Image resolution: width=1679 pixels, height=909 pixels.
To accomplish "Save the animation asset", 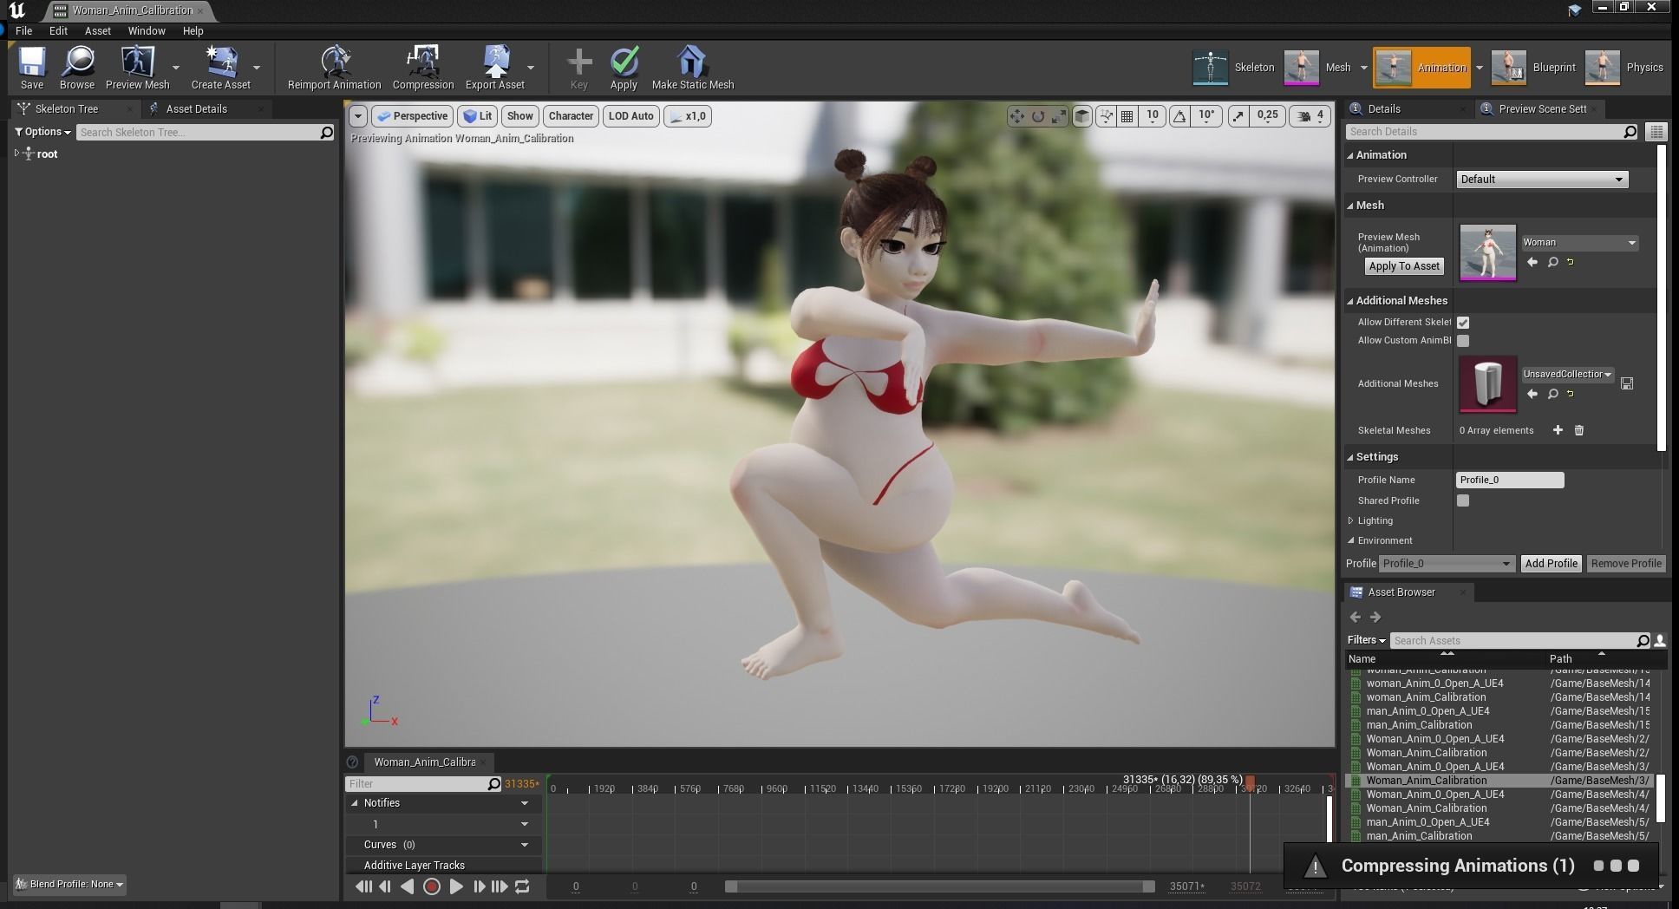I will point(32,68).
